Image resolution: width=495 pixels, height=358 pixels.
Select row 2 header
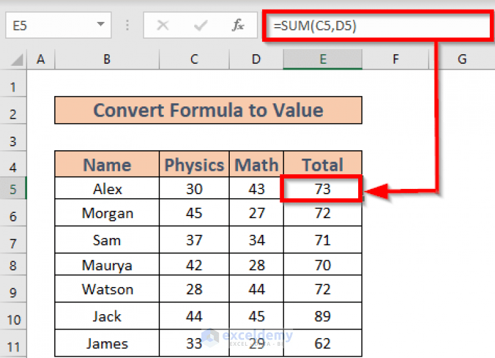pos(13,110)
